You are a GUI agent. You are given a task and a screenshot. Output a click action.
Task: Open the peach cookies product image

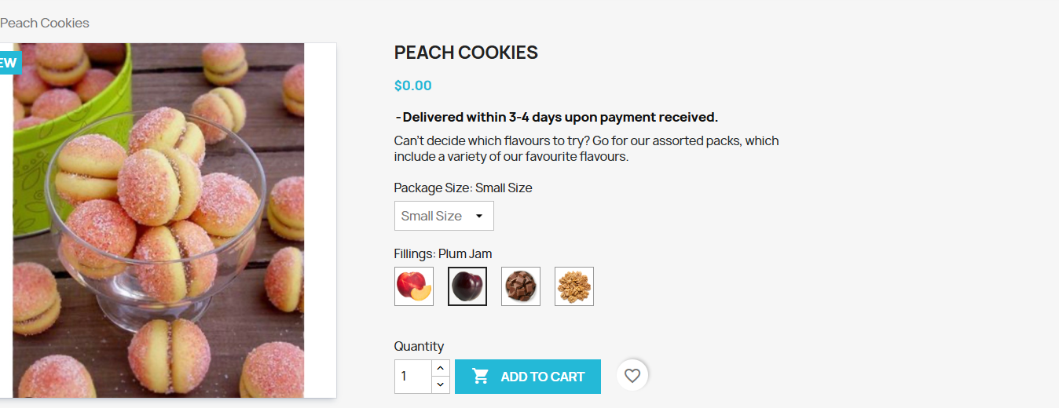(158, 220)
